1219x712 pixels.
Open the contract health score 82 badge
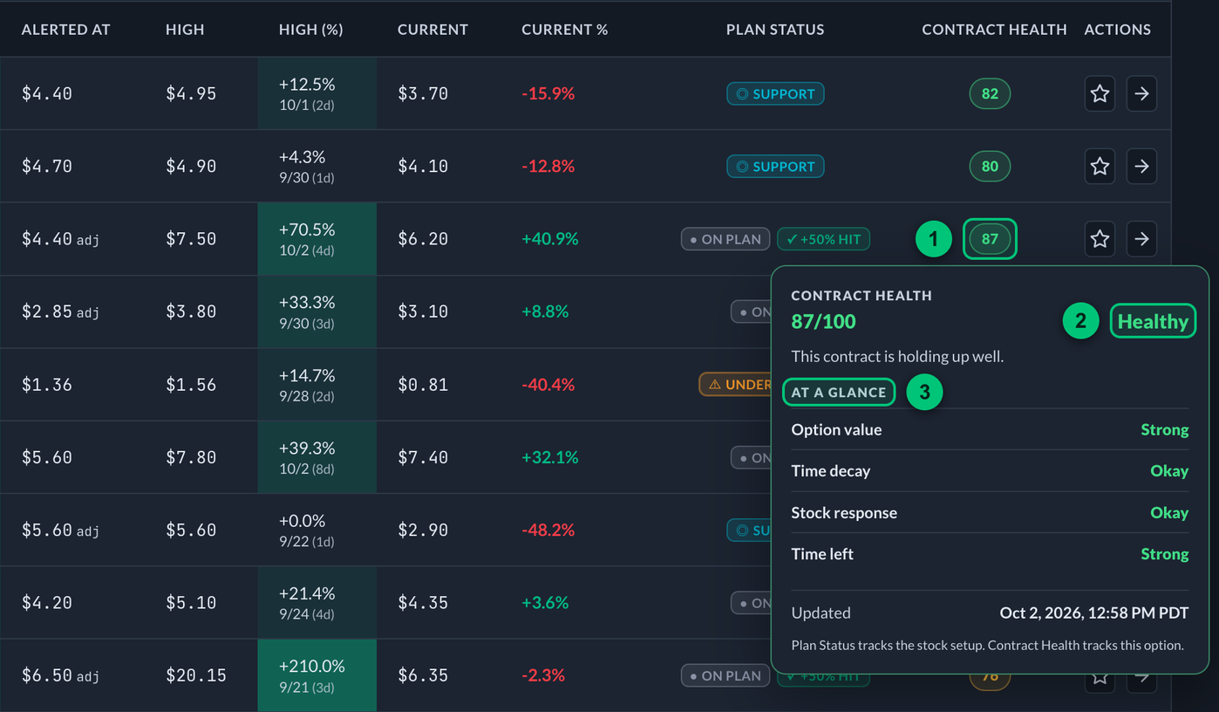click(x=990, y=93)
